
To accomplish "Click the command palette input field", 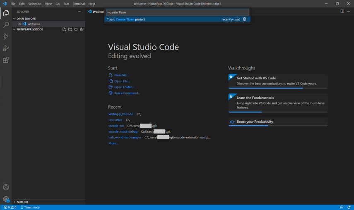I will (x=177, y=12).
